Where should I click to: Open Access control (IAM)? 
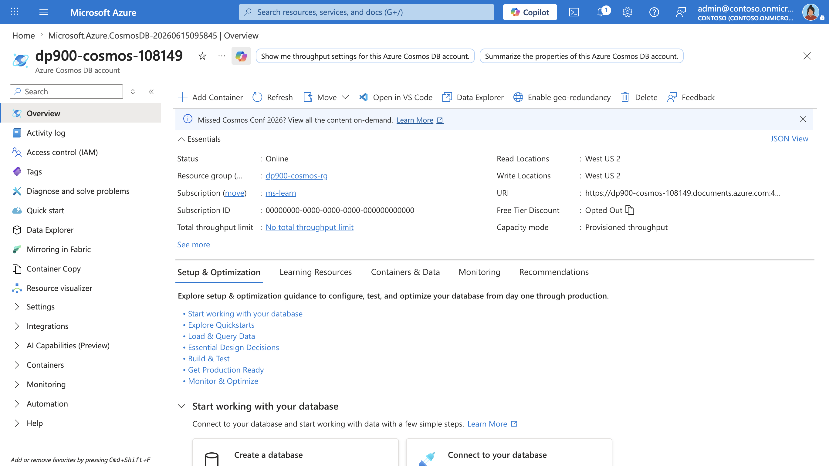click(80, 152)
